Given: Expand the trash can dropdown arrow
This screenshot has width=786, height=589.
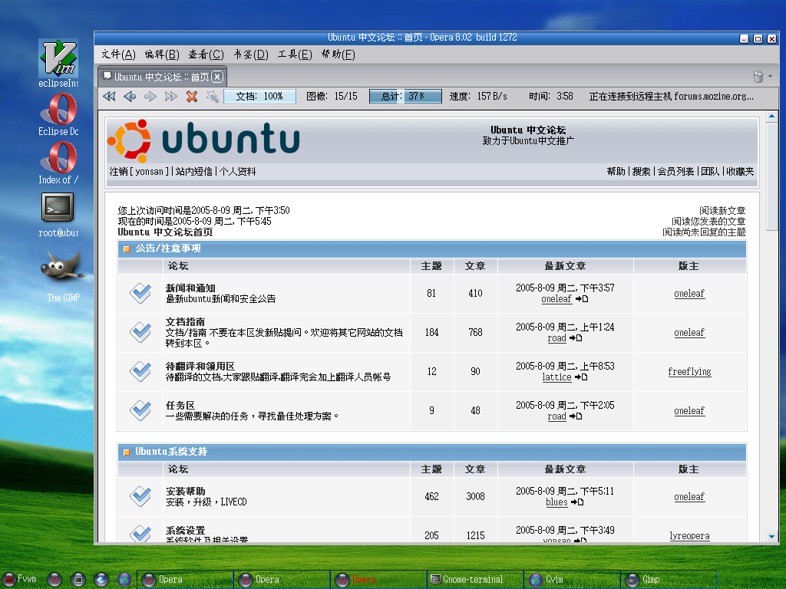Looking at the screenshot, I should pyautogui.click(x=771, y=77).
